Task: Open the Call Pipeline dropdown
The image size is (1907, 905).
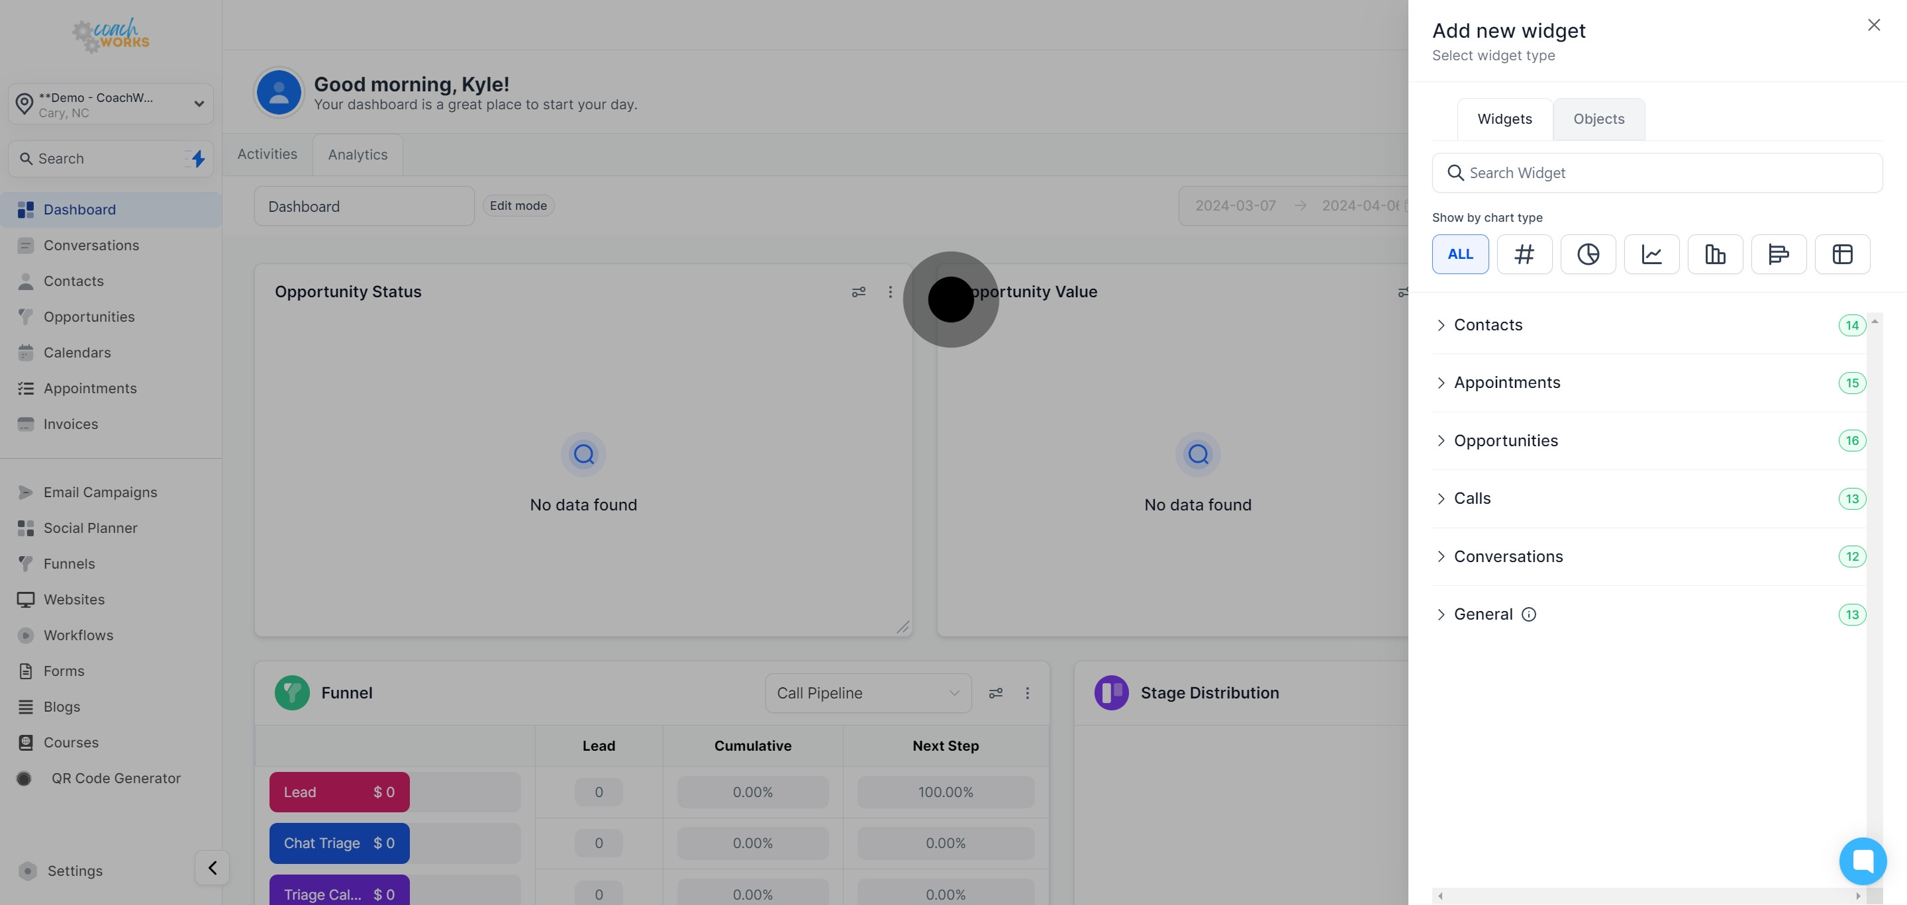Action: tap(867, 692)
